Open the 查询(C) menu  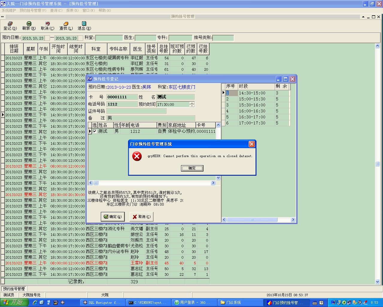[x=56, y=10]
